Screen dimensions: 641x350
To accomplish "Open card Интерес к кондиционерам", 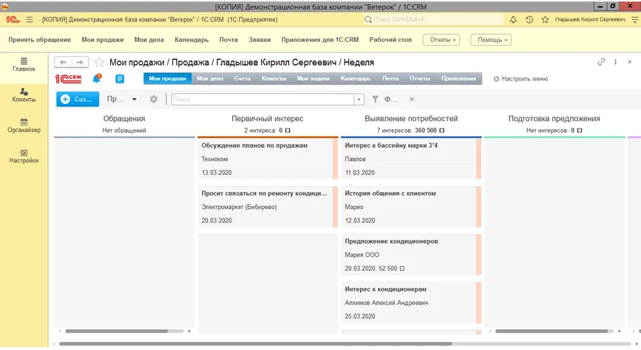I will (411, 302).
